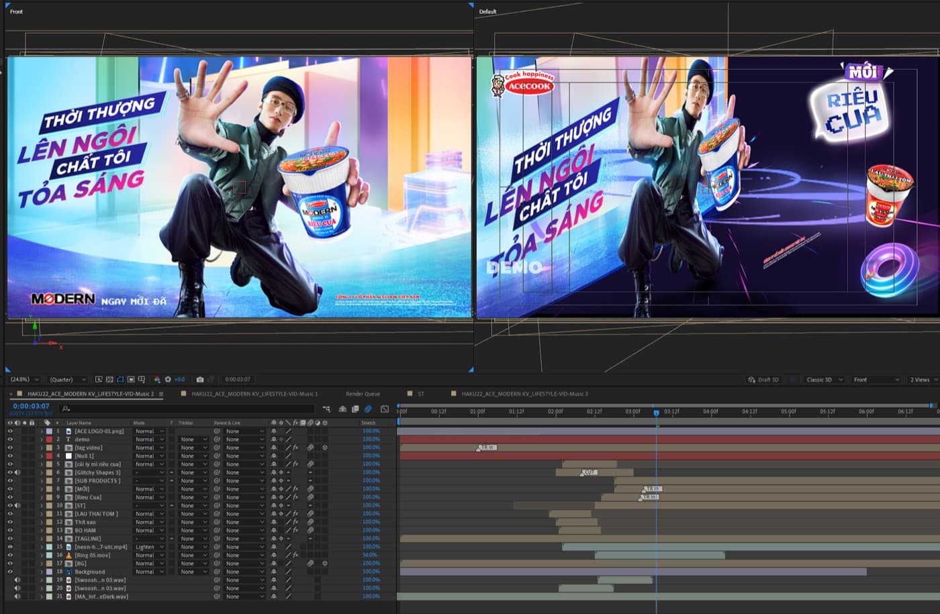940x614 pixels.
Task: Hide the [BG] layer
Action: tap(10, 564)
